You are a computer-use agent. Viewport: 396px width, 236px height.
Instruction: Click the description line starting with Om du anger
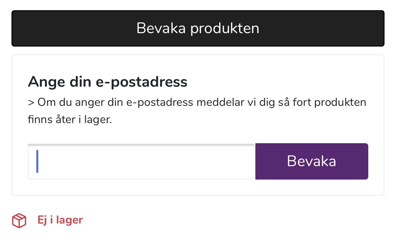197,103
